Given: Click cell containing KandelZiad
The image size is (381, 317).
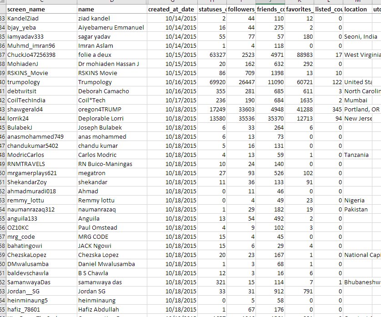Looking at the screenshot, I should pos(41,19).
